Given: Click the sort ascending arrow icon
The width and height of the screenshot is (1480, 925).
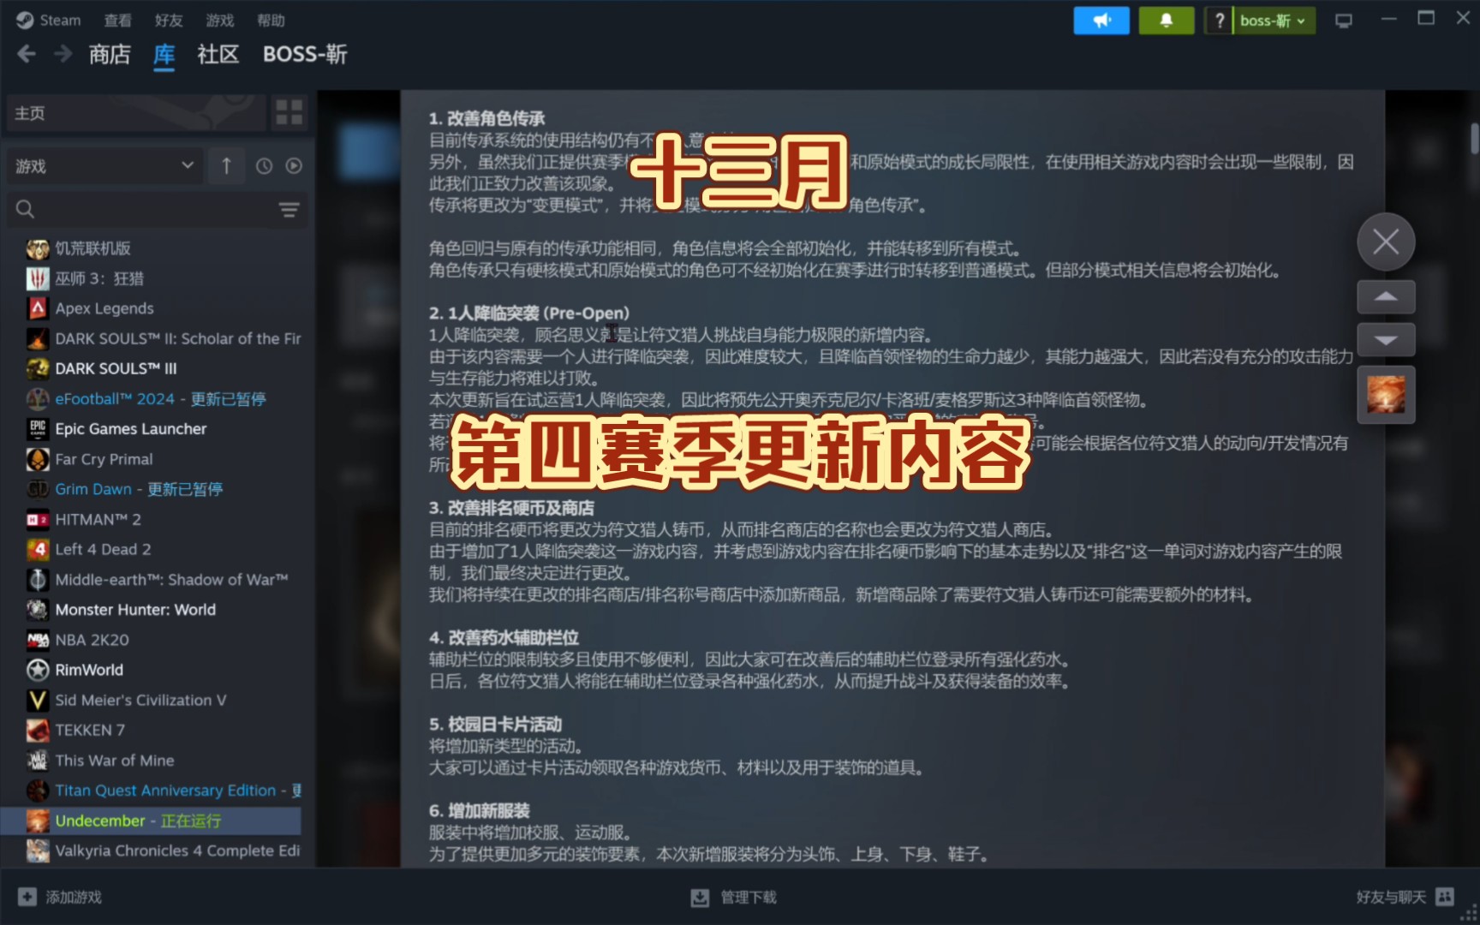Looking at the screenshot, I should pyautogui.click(x=226, y=165).
